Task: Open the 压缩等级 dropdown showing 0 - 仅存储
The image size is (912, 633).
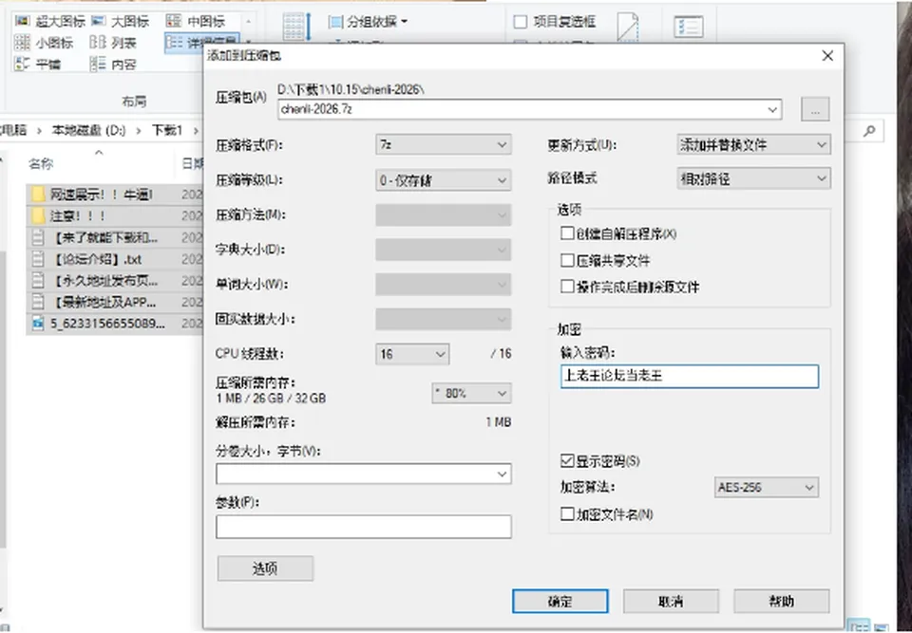Action: point(444,180)
